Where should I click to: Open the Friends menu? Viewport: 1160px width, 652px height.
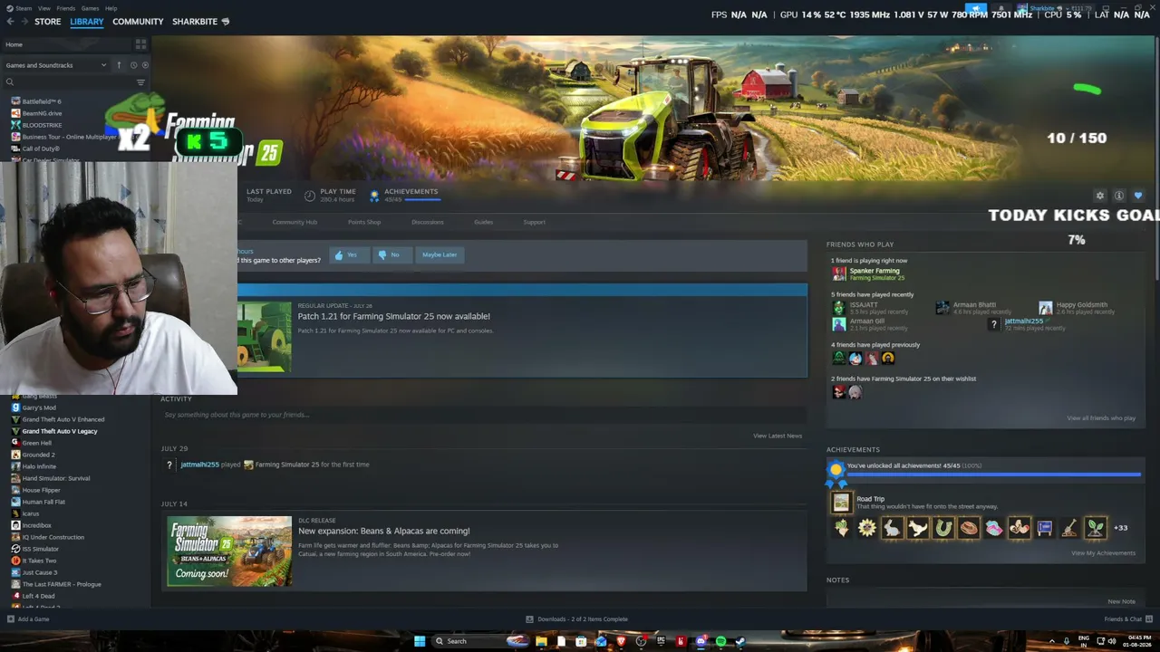[x=66, y=8]
